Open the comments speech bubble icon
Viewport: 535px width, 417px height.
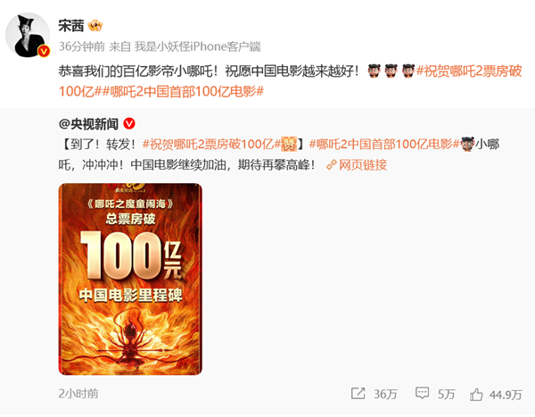coord(422,394)
